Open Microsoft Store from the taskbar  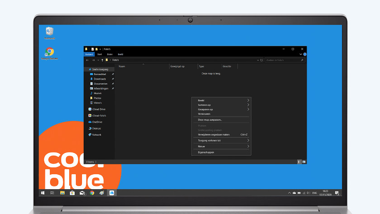pos(72,193)
